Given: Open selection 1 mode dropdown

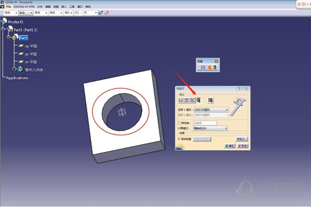Looking at the screenshot, I should [211, 110].
